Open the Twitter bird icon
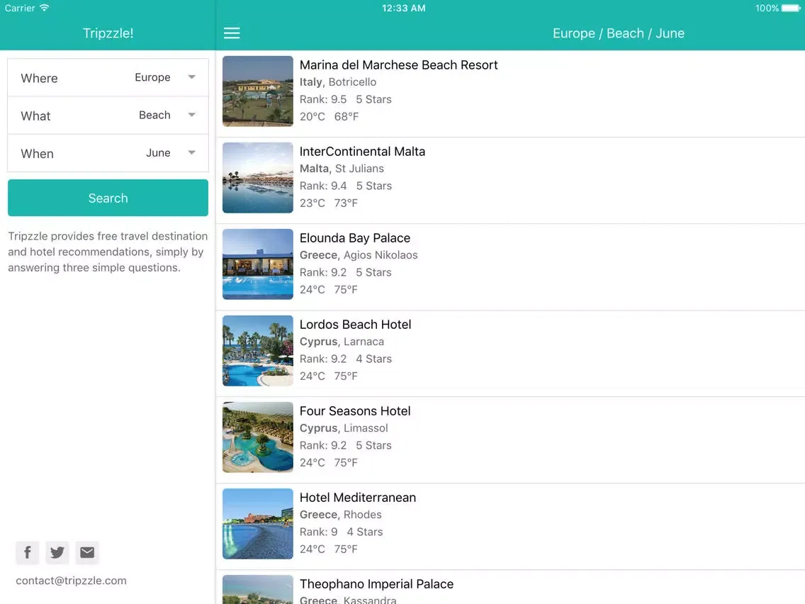Image resolution: width=805 pixels, height=604 pixels. pos(57,553)
